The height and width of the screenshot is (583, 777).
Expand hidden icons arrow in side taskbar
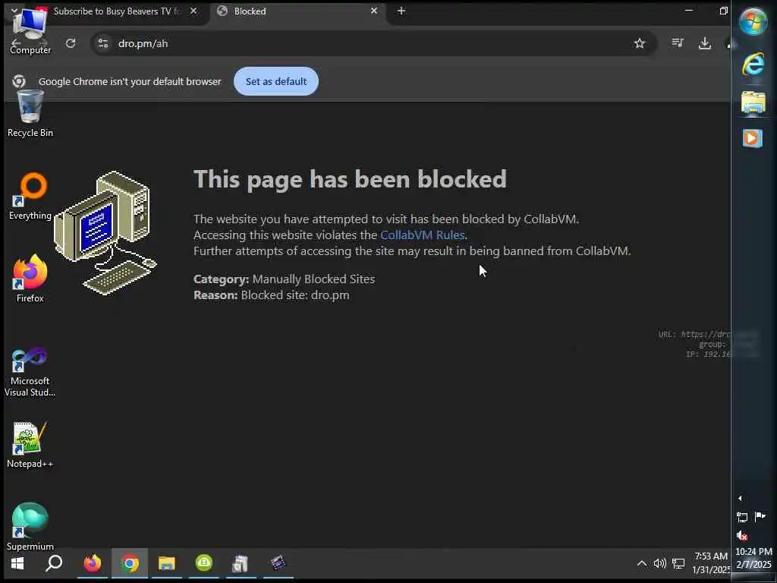point(741,498)
